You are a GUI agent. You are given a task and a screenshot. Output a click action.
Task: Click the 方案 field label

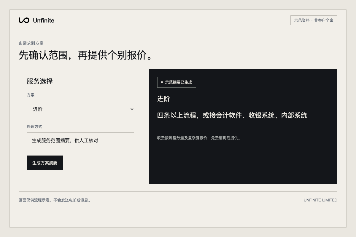pyautogui.click(x=31, y=95)
